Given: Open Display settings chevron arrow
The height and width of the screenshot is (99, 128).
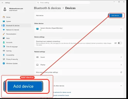Looking at the screenshot, I should [x=121, y=65].
